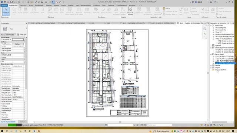Viewport: 237px width, 133px height.
Task: Switch to the Vista ribbon tab
Action: coord(104,5)
